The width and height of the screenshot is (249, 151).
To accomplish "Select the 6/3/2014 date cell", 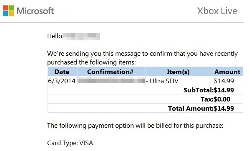I will pyautogui.click(x=62, y=81).
